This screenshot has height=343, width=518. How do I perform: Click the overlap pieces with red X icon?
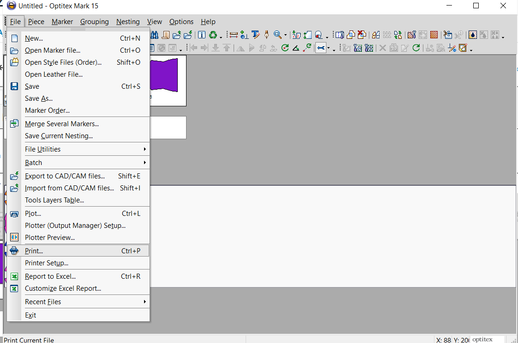[362, 35]
